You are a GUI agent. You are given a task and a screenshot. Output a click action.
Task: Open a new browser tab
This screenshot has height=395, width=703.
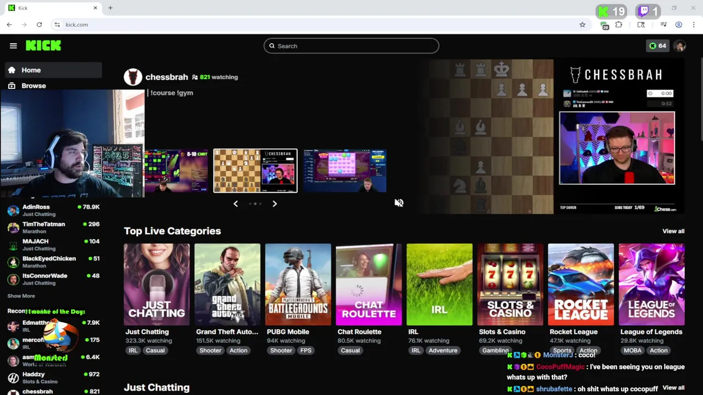(x=110, y=8)
